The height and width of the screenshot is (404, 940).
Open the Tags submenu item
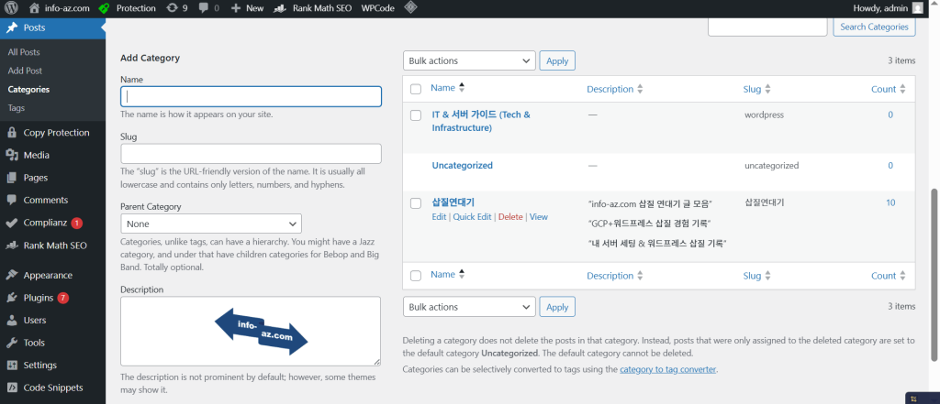(x=17, y=108)
